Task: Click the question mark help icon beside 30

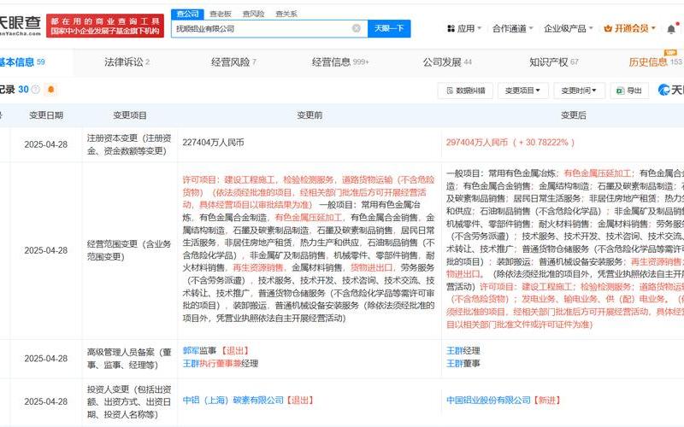Action: pos(36,90)
